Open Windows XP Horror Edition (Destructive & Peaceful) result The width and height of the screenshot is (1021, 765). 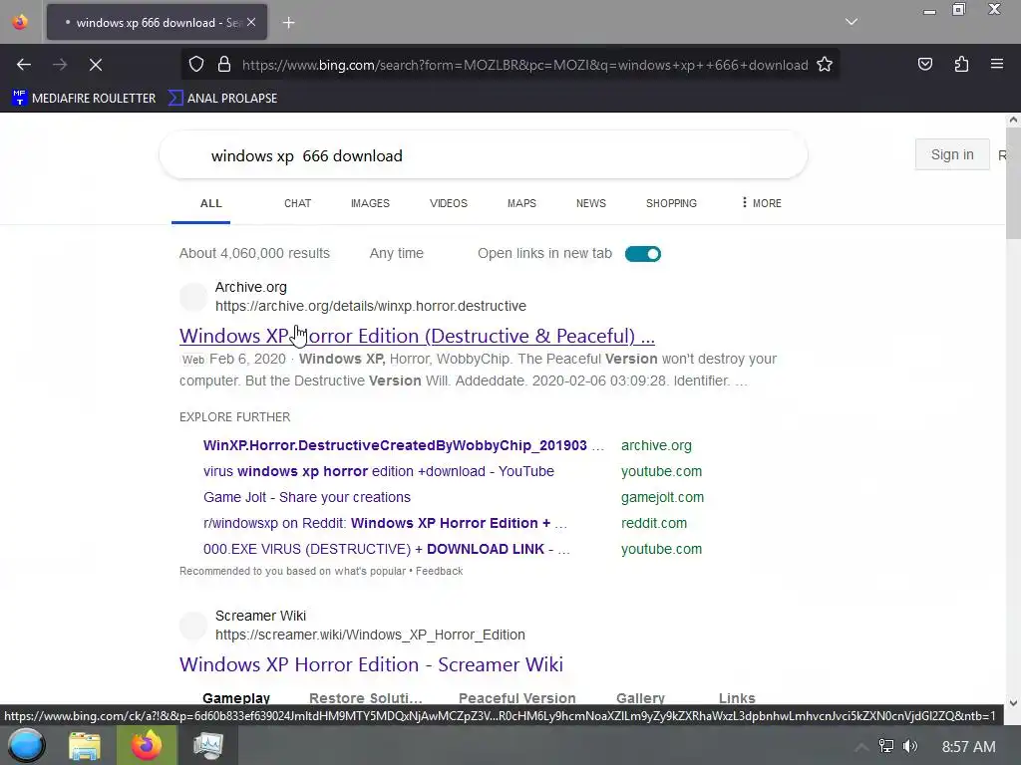click(418, 336)
